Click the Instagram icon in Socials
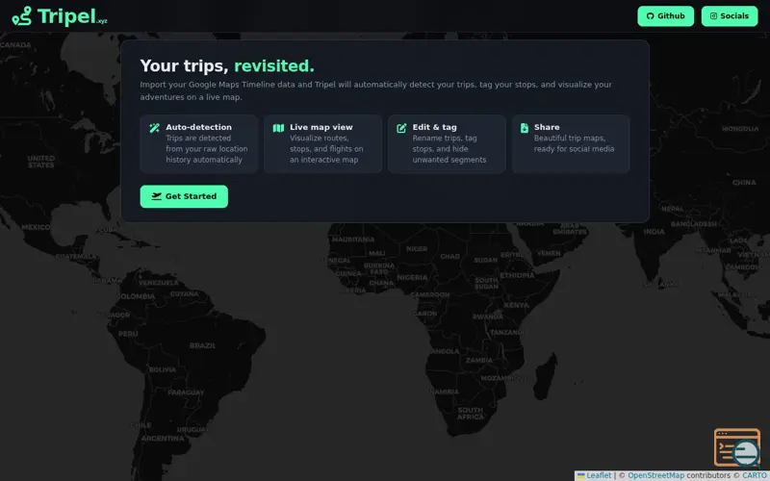Viewport: 770px width, 481px height. 713,16
